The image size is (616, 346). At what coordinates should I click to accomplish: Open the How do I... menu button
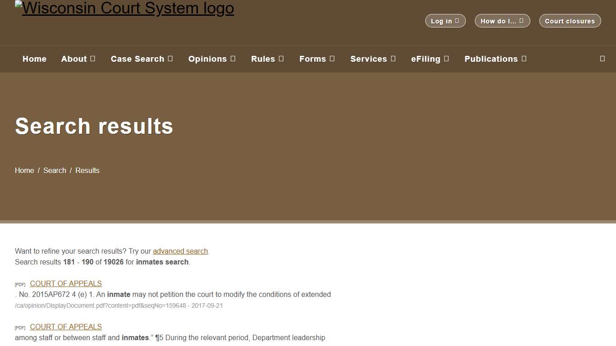pos(502,21)
